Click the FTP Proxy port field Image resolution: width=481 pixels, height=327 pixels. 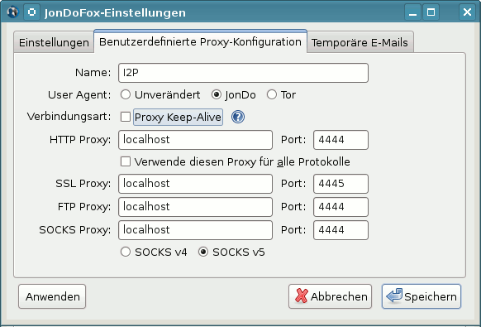click(x=341, y=207)
